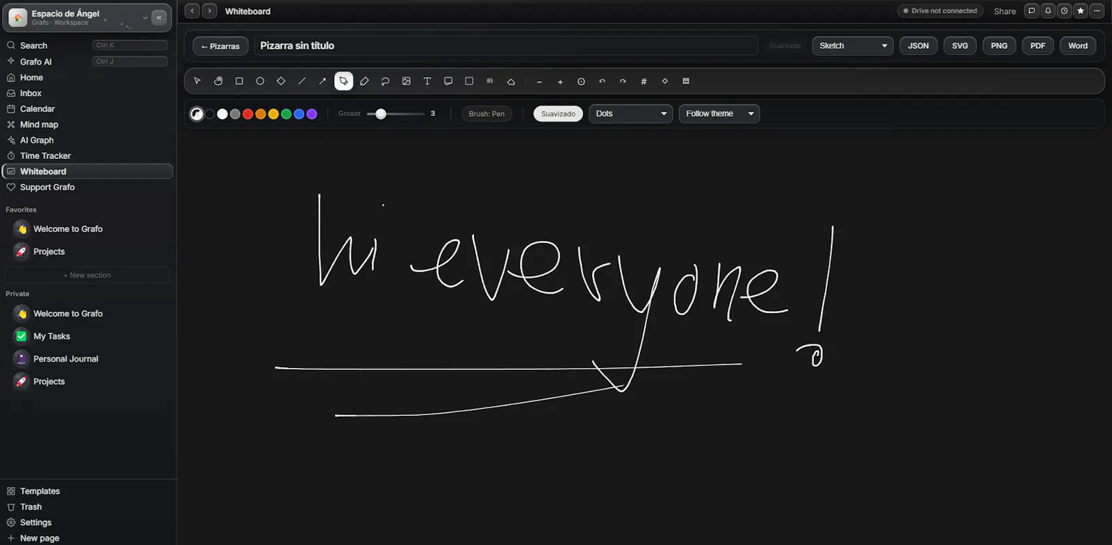Open page history clock icon

[x=1064, y=11]
